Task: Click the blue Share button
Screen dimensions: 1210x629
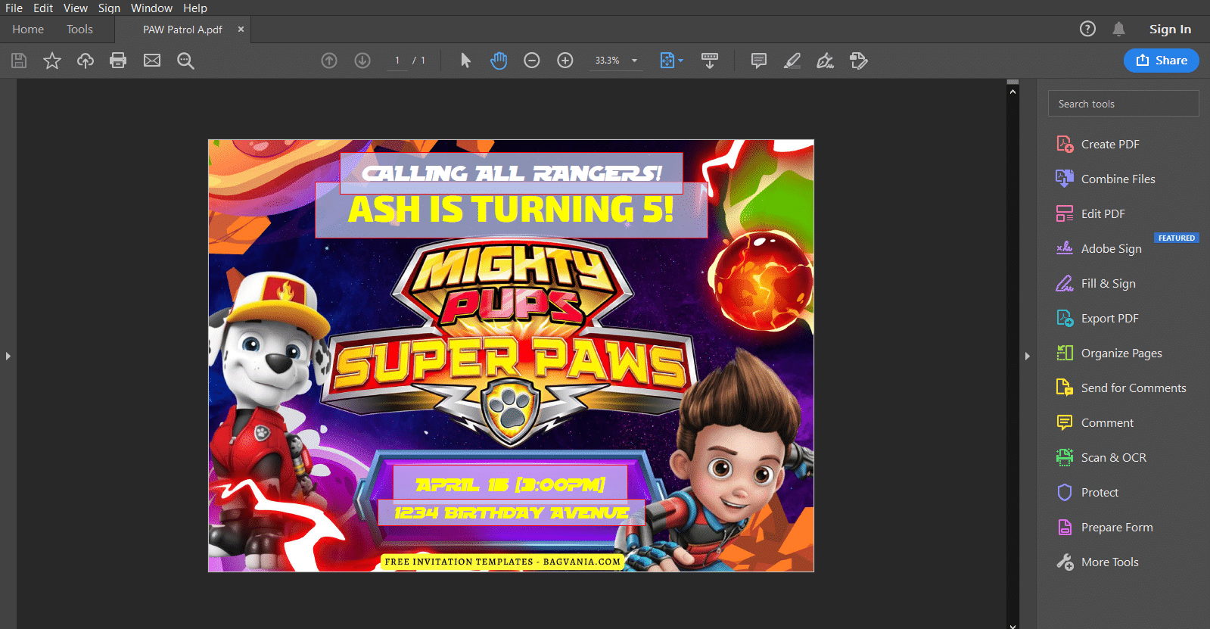Action: pyautogui.click(x=1161, y=61)
